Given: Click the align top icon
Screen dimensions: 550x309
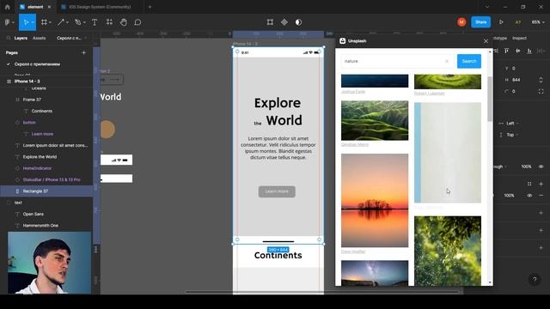Looking at the screenshot, I should click(506, 51).
